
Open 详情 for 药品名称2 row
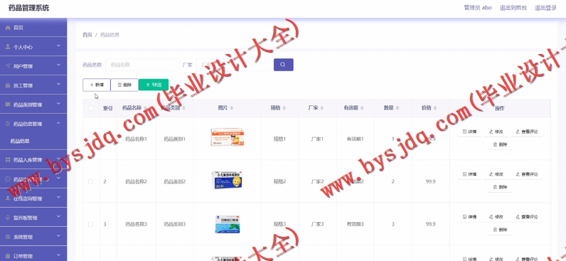(x=469, y=174)
